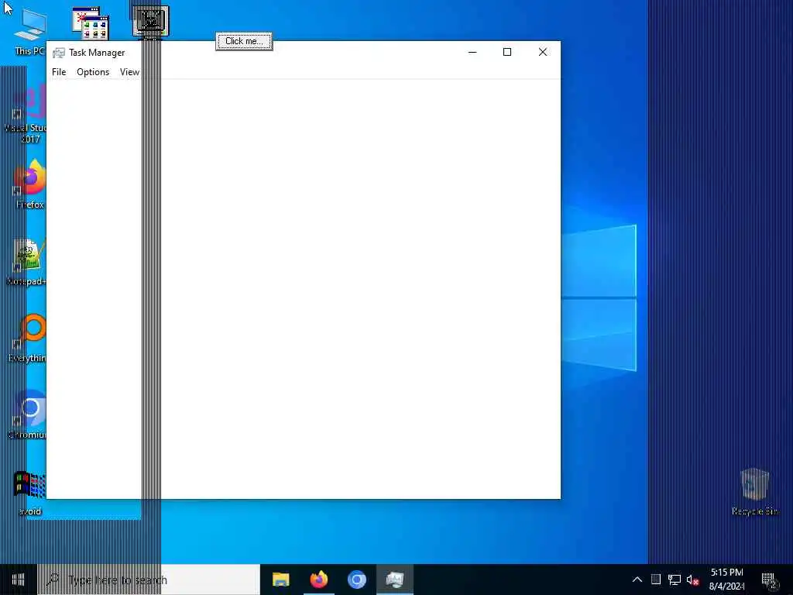Open the View menu in Task Manager
Viewport: 793px width, 595px height.
[129, 72]
